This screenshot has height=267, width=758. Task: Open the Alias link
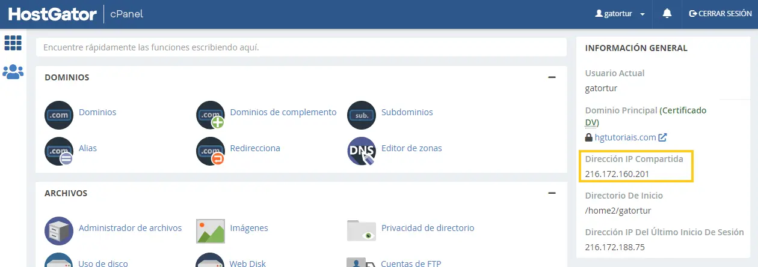pyautogui.click(x=88, y=148)
